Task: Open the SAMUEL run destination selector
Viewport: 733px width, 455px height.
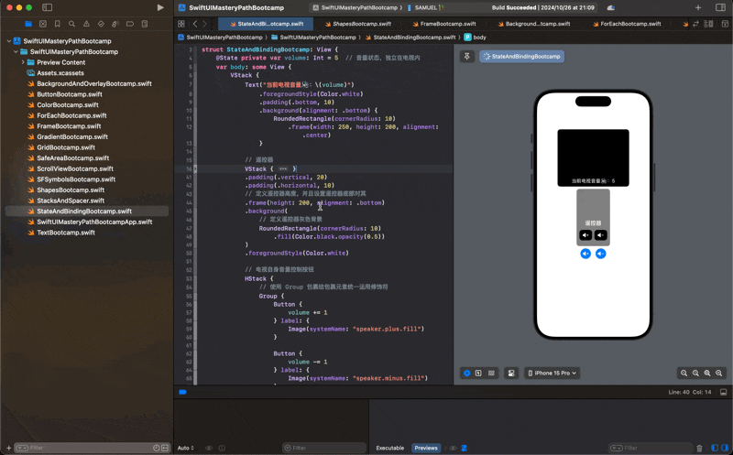Action: pyautogui.click(x=425, y=7)
